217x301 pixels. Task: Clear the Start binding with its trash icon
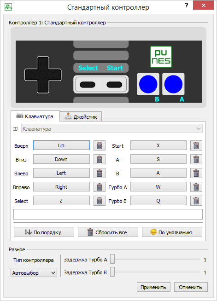[x=196, y=145]
